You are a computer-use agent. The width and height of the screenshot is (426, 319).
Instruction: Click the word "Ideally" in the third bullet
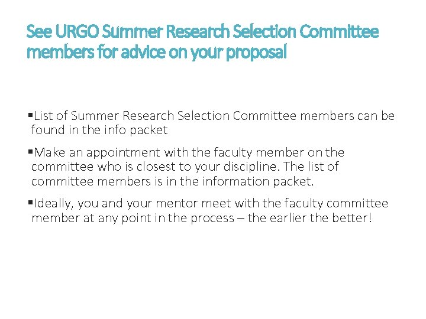(x=53, y=204)
